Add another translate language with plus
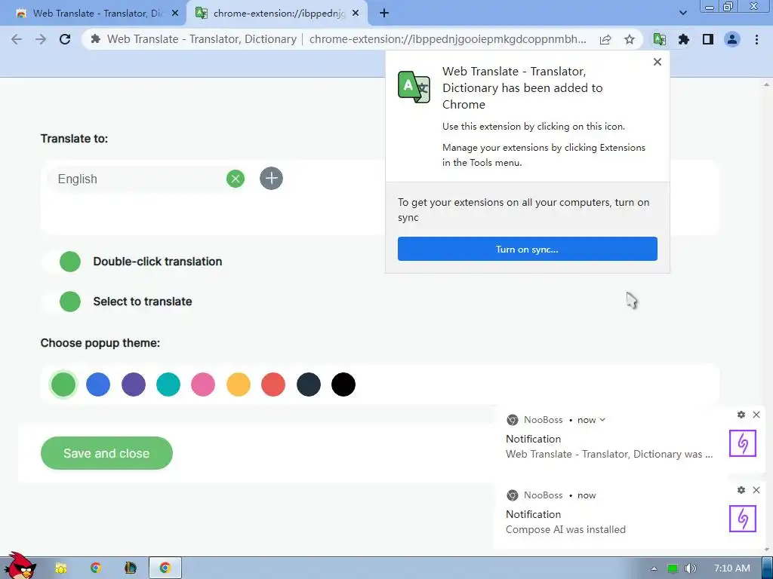773x579 pixels. [271, 178]
